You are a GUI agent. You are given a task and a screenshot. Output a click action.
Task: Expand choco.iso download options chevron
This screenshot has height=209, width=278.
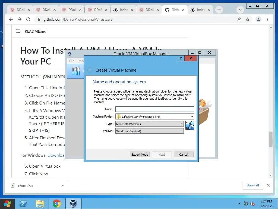point(63,186)
